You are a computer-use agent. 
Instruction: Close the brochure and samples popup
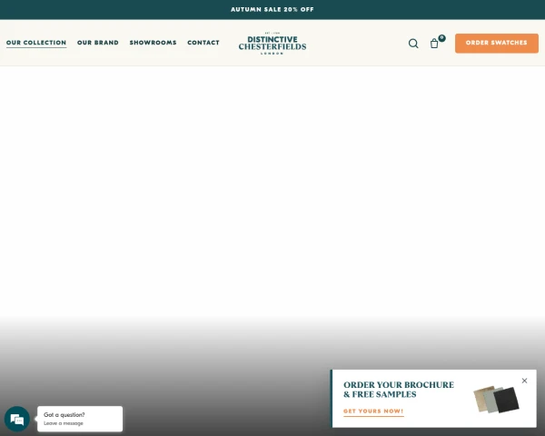pyautogui.click(x=524, y=381)
